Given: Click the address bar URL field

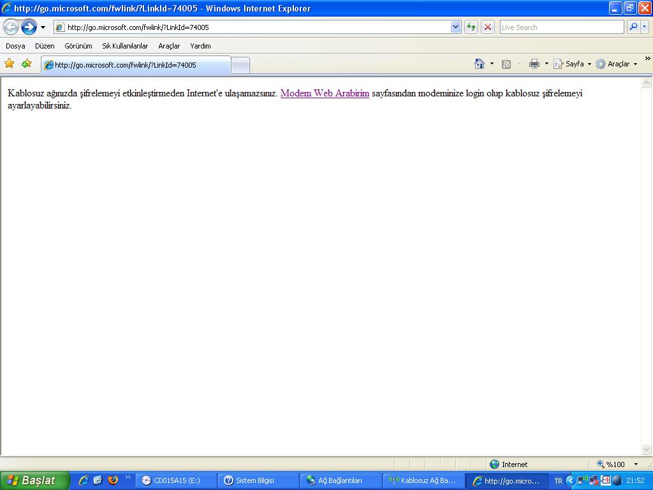Looking at the screenshot, I should [258, 27].
